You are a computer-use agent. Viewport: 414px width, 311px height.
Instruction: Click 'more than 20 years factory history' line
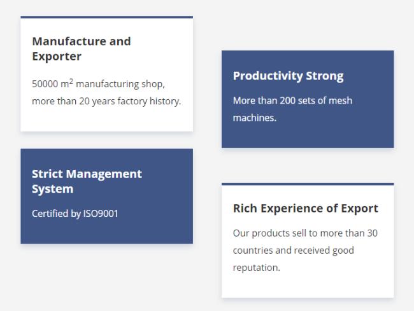tap(106, 101)
